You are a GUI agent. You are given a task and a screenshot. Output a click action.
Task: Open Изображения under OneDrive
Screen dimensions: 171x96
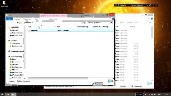click(16, 46)
